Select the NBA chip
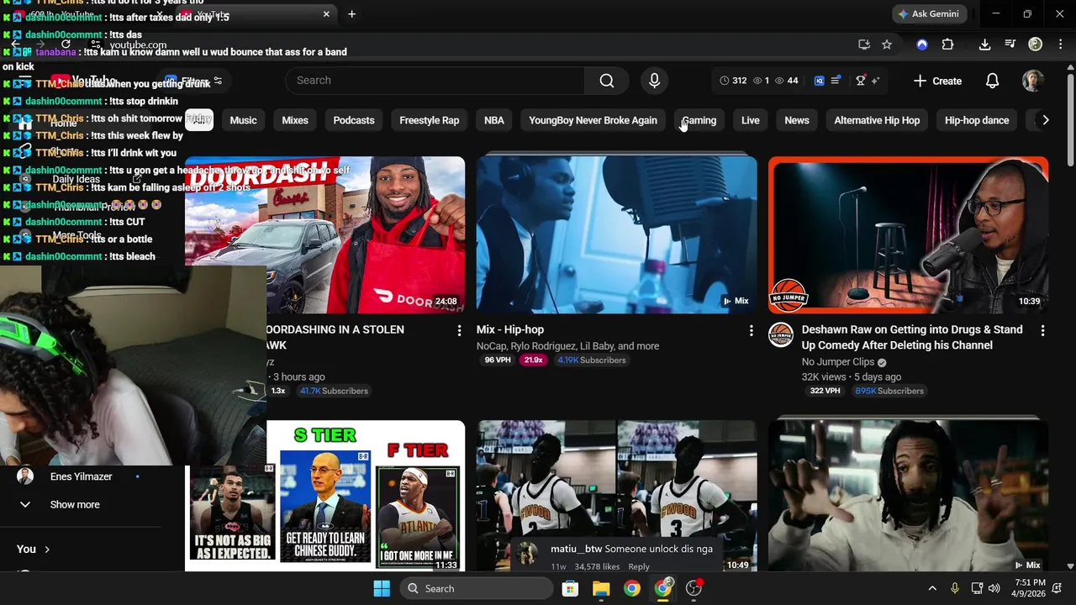Screen dimensions: 1076x605 click(x=494, y=120)
